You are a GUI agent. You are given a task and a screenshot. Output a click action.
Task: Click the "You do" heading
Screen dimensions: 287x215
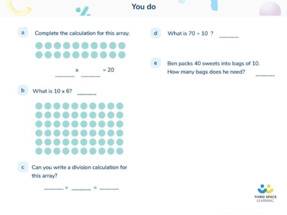point(143,7)
